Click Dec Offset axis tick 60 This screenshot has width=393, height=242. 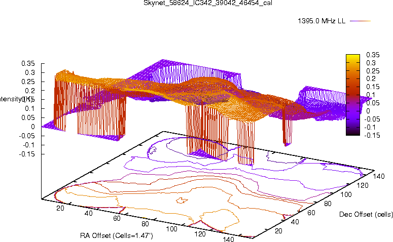311,213
